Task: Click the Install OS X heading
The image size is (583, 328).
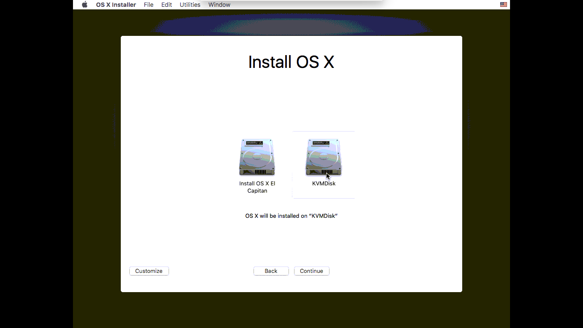Action: click(x=291, y=62)
